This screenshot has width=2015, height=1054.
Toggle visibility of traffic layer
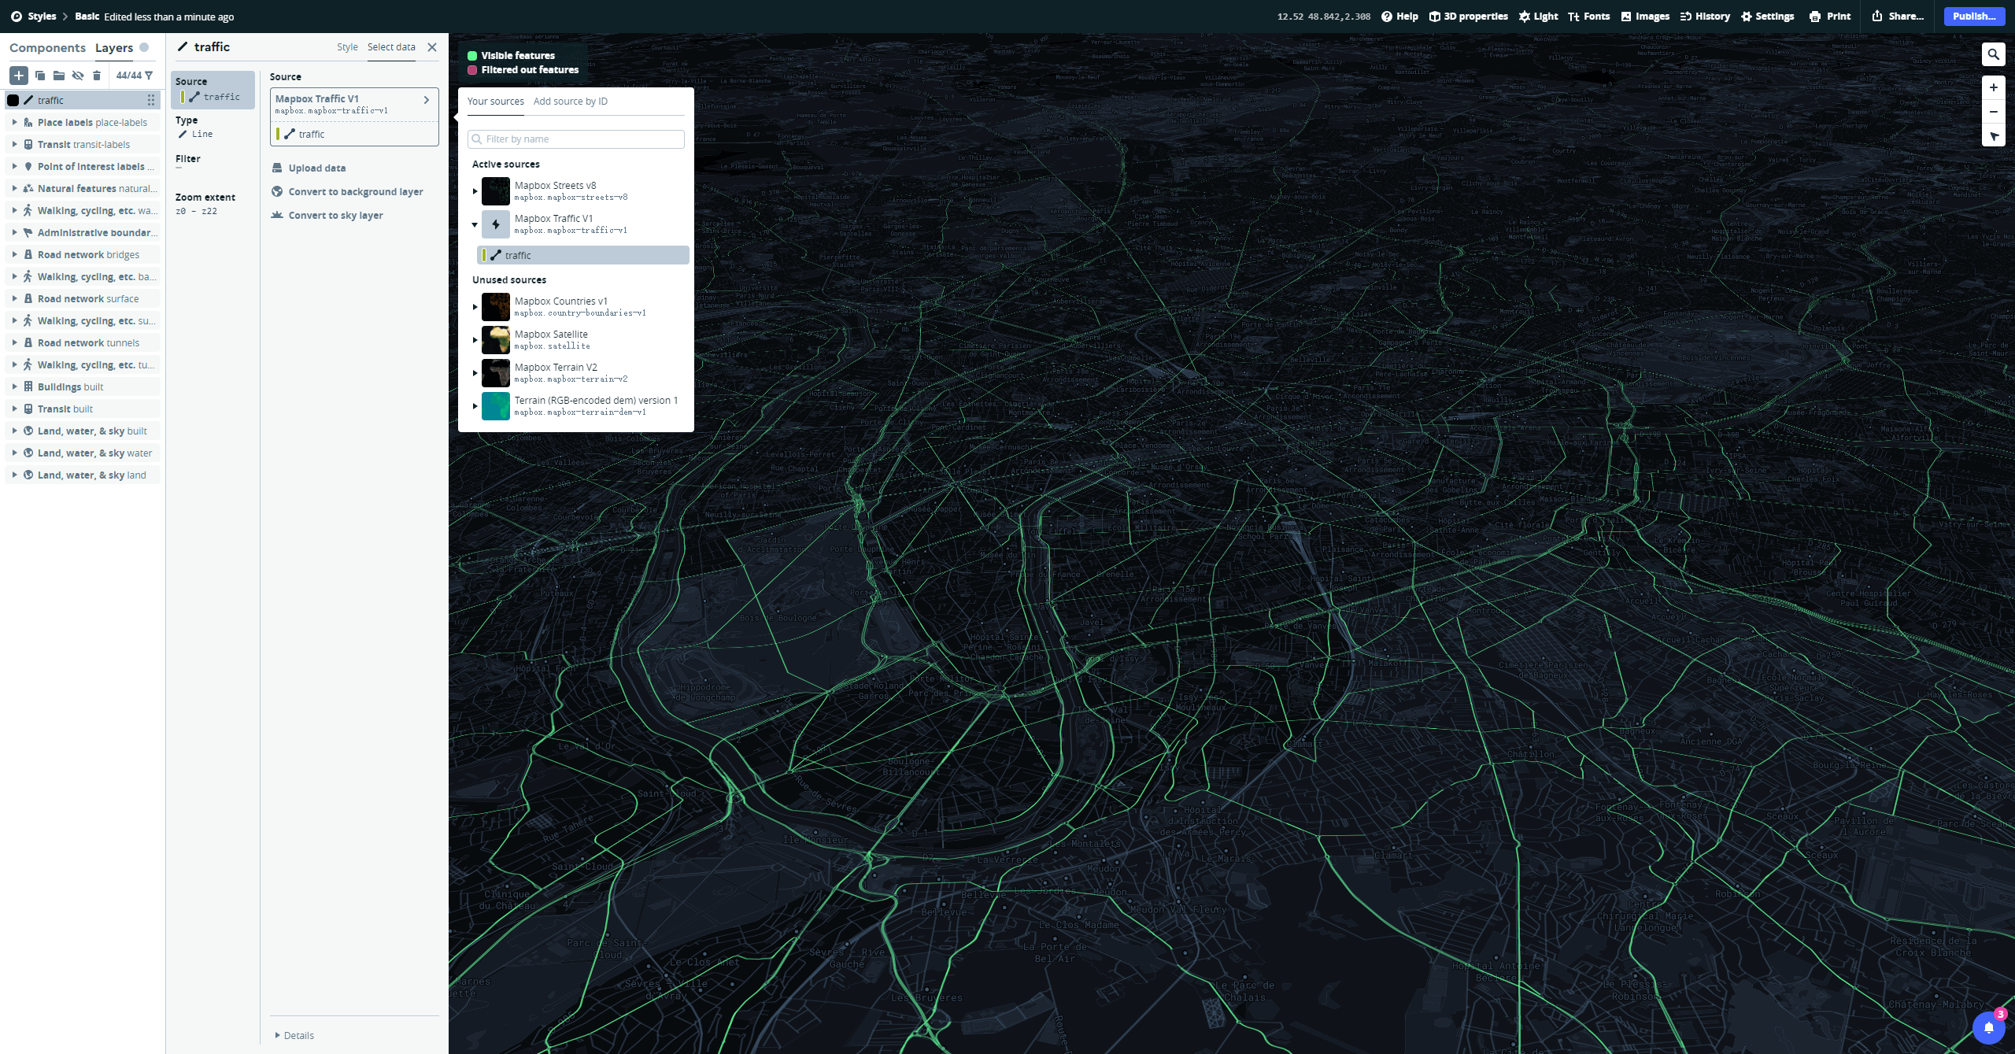(x=13, y=100)
